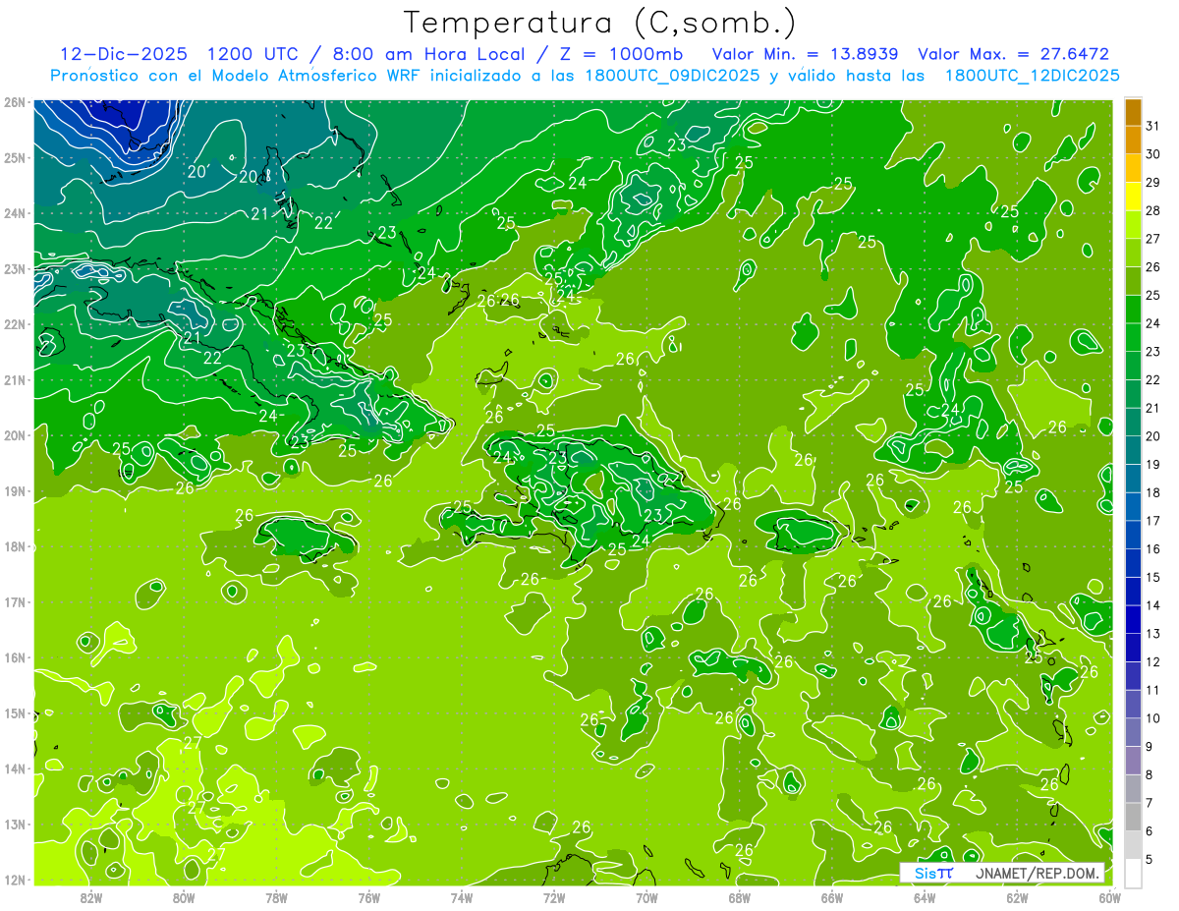Pick the colorbar swatch between 12 and 13
Viewport: 1179px width, 911px height.
1133,648
